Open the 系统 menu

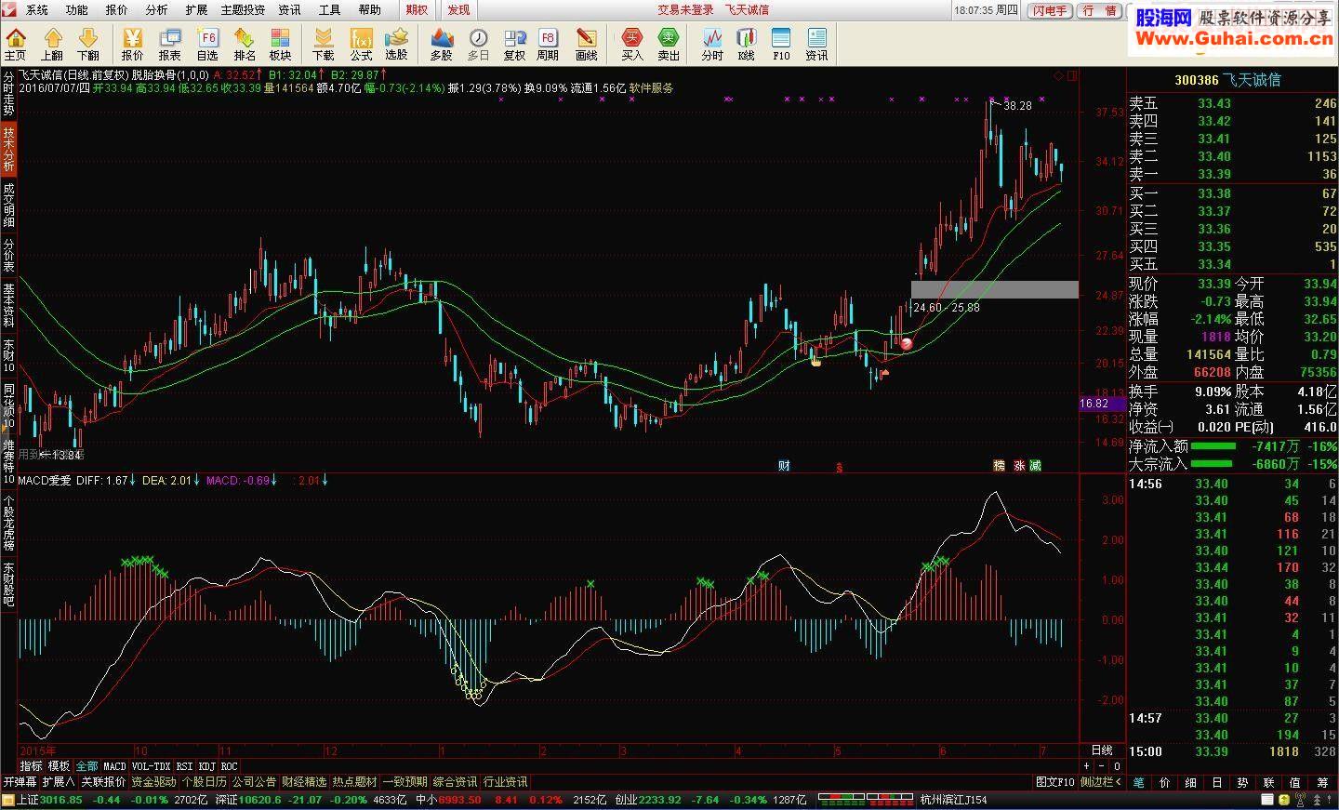37,9
